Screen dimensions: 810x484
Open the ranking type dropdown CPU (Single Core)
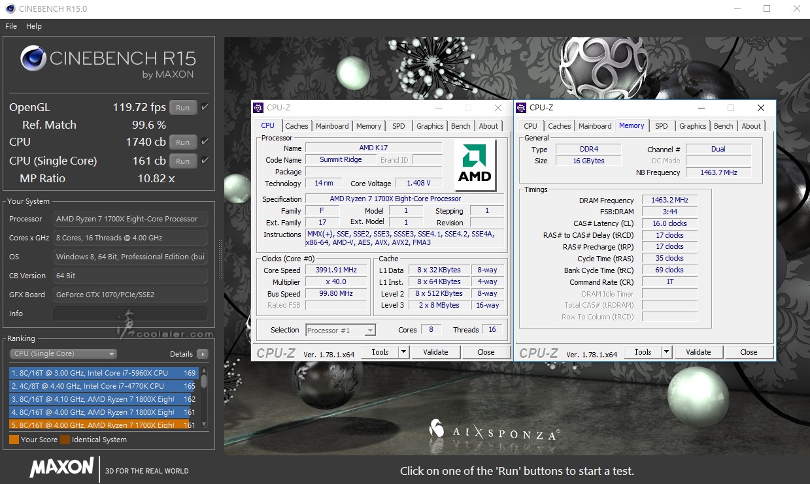[x=63, y=354]
